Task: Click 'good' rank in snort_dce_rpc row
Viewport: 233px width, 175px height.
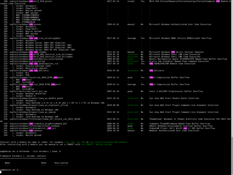Action: click(x=130, y=91)
